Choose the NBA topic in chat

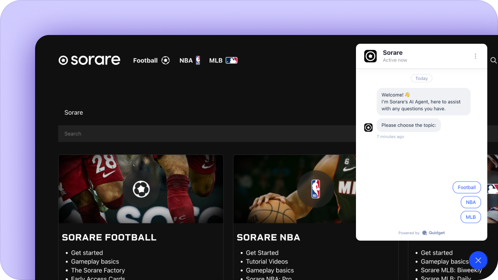[x=470, y=202]
